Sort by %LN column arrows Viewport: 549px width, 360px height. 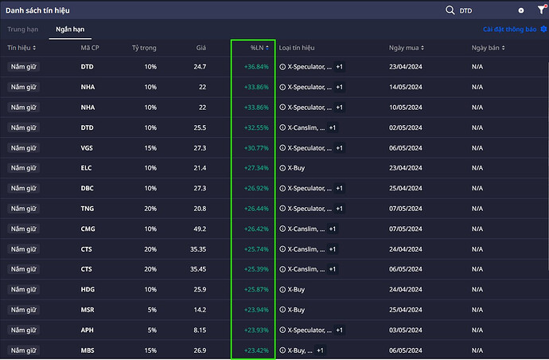(x=267, y=48)
